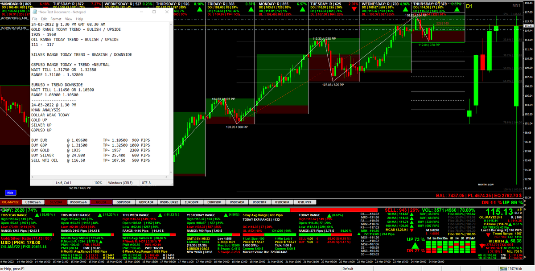Select the US30Cash symbol button
The image size is (535, 271).
coord(34,202)
